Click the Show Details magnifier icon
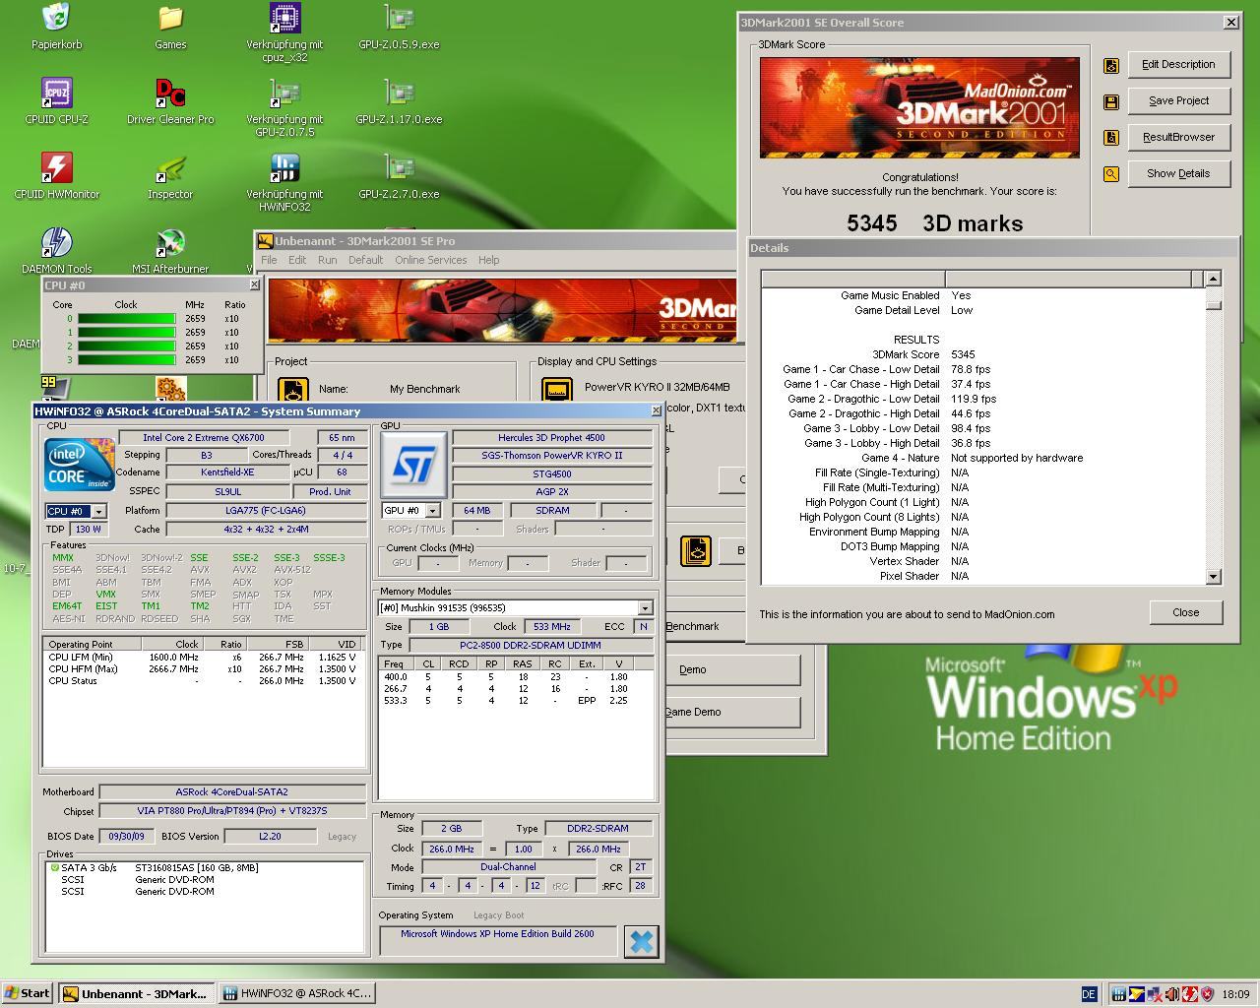 (1111, 174)
